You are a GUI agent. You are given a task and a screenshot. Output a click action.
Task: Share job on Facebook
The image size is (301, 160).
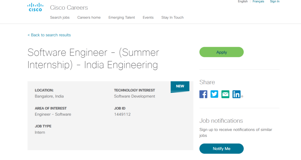203,94
